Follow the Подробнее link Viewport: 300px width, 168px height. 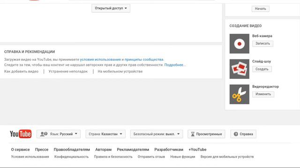coord(174,65)
